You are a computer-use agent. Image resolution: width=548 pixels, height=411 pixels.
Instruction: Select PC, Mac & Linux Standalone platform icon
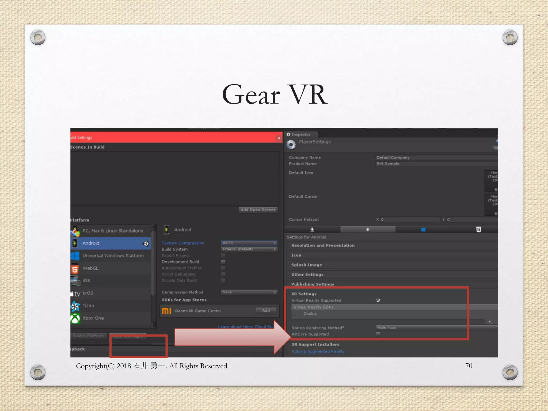coord(75,231)
